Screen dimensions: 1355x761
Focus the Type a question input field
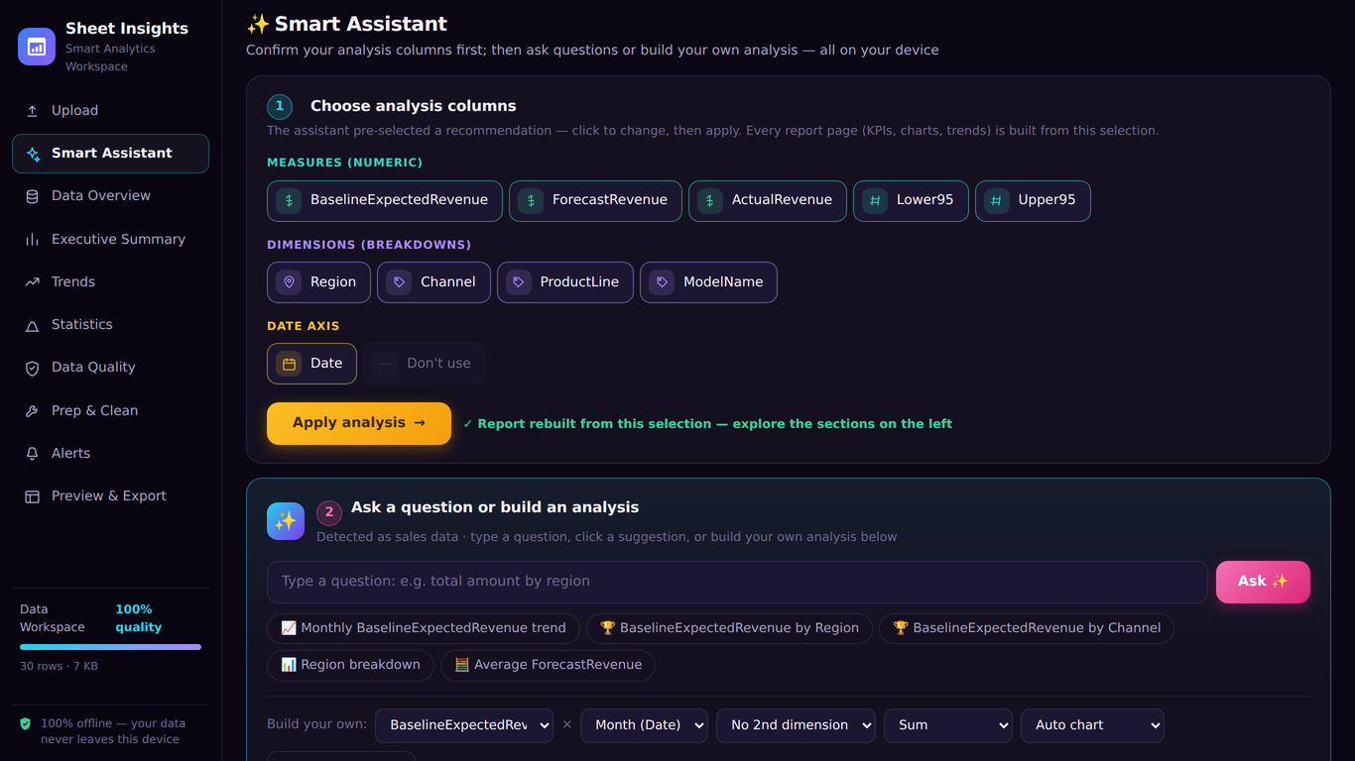point(737,582)
